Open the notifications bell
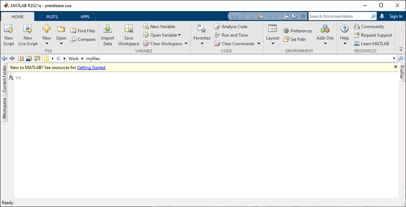Viewport: 406px width, 207px height. coord(382,16)
